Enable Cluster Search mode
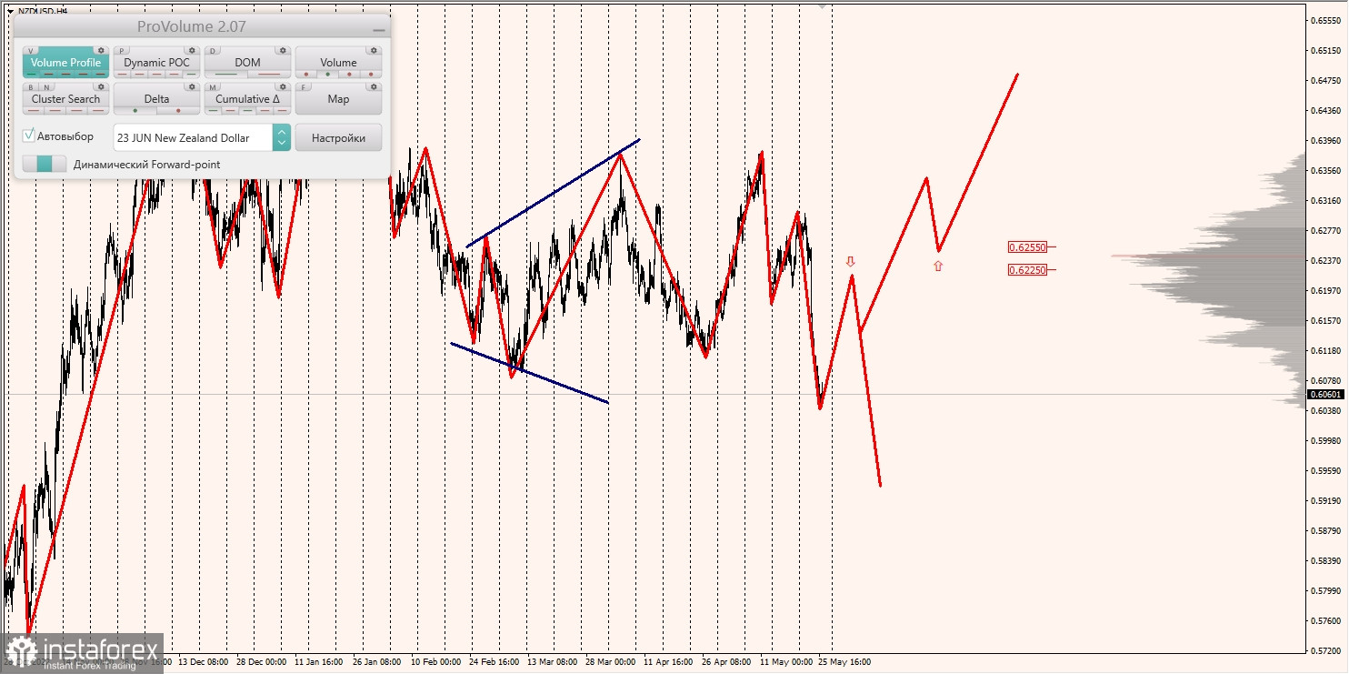This screenshot has width=1349, height=674. pos(65,98)
